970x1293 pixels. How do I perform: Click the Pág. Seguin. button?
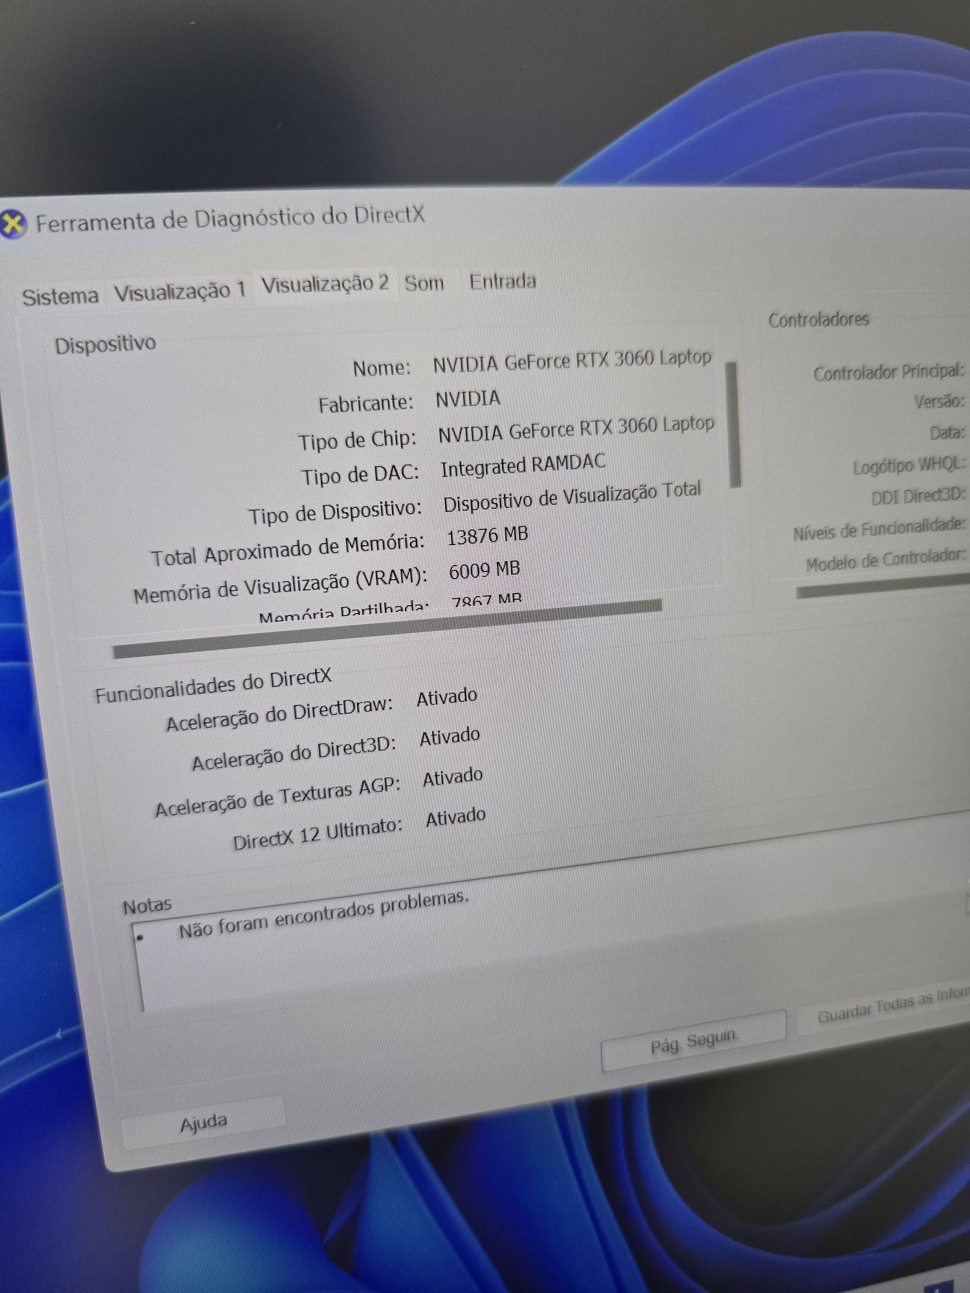(694, 1041)
